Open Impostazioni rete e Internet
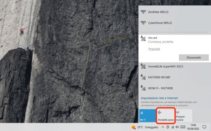 coord(159,98)
